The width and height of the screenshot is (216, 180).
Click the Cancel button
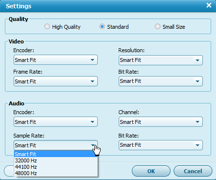pos(193,171)
